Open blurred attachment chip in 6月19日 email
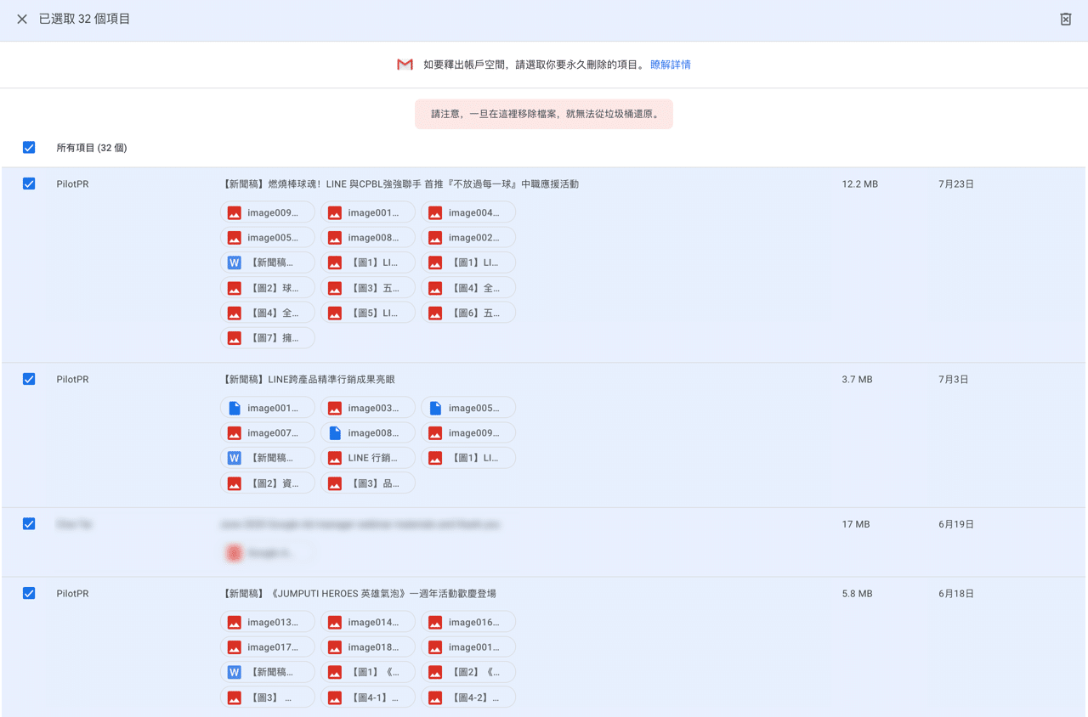This screenshot has height=717, width=1088. (x=268, y=553)
